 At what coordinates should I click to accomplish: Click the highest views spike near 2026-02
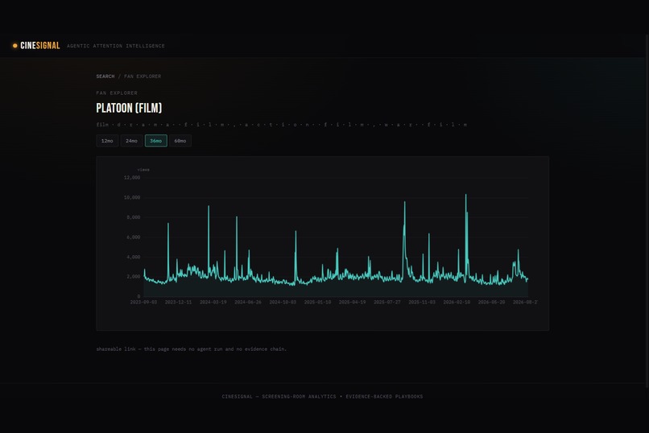465,196
